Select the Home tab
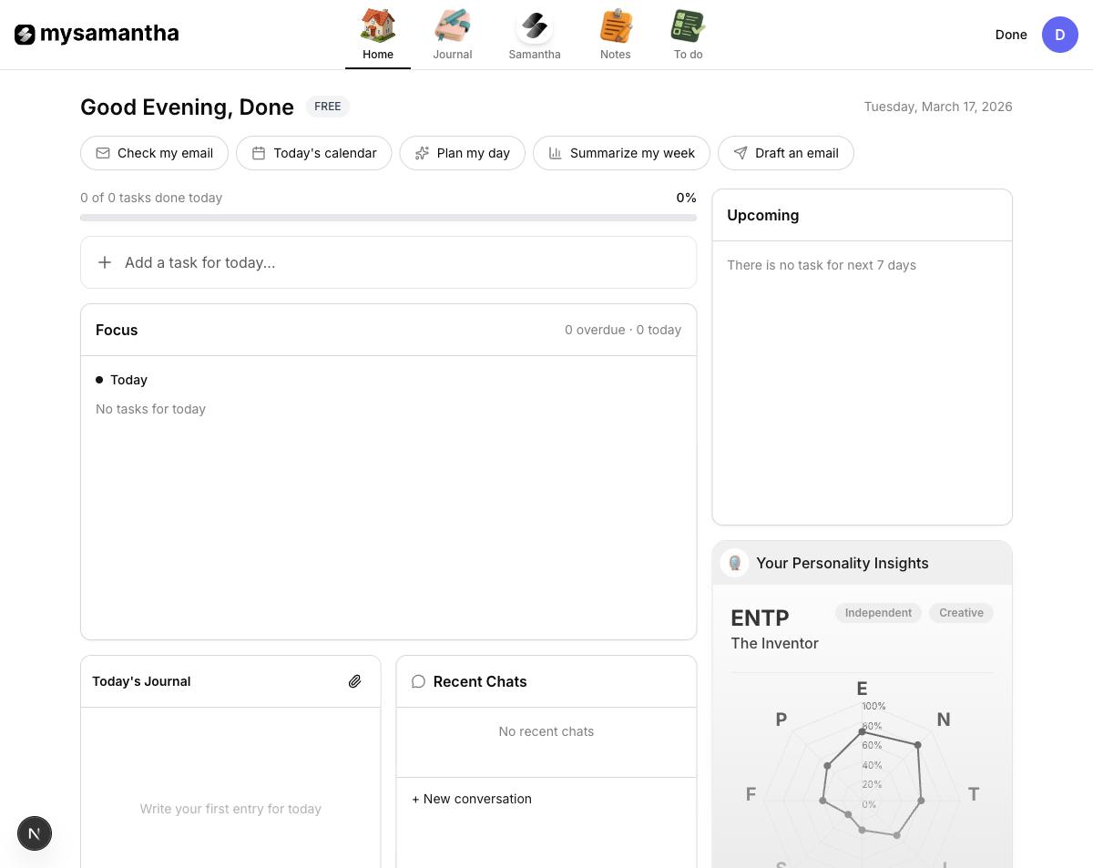Viewport: 1093px width, 868px height. click(378, 35)
